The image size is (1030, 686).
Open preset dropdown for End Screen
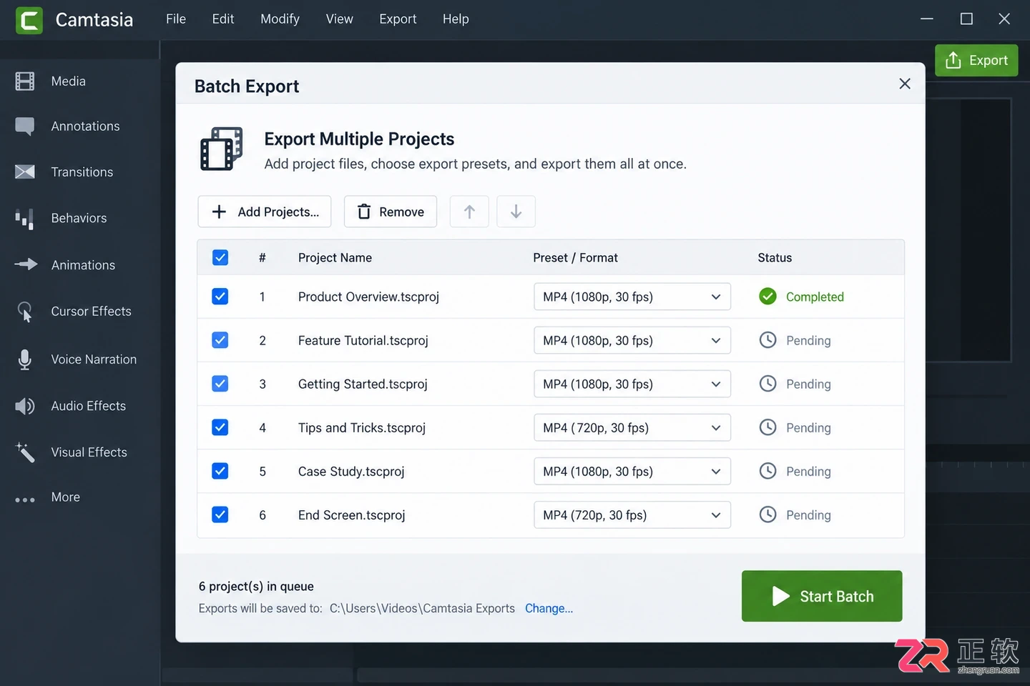coord(632,514)
